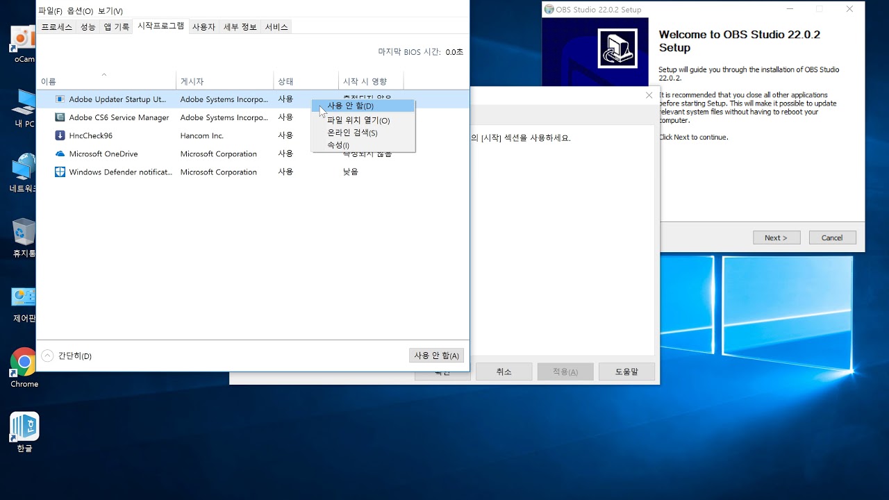The image size is (889, 500).
Task: Click Hancom Inc. publisher cell
Action: (202, 135)
